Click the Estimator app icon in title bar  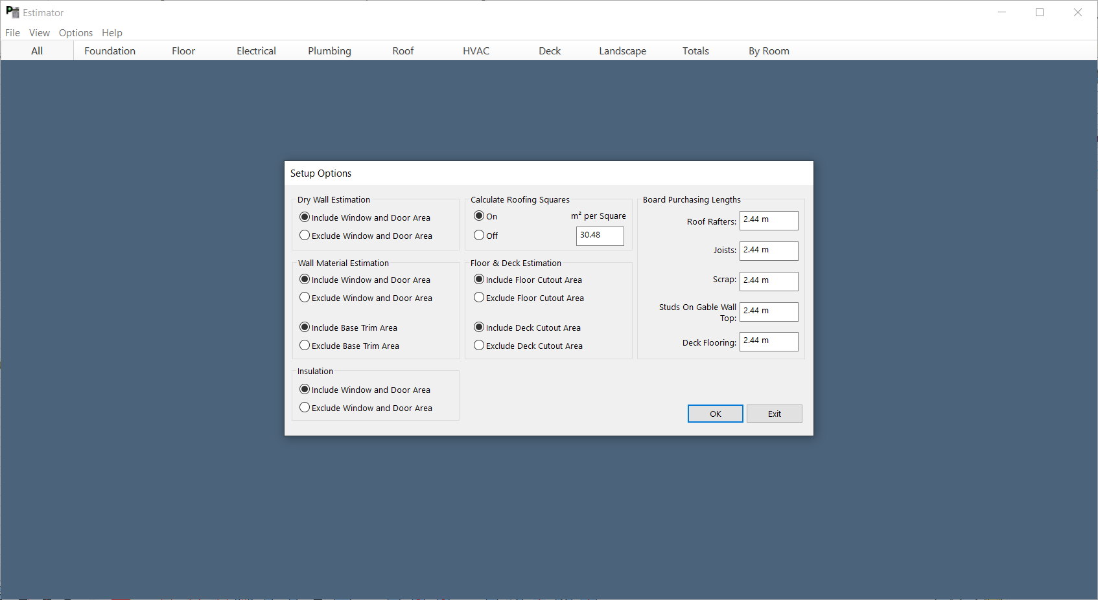point(12,12)
